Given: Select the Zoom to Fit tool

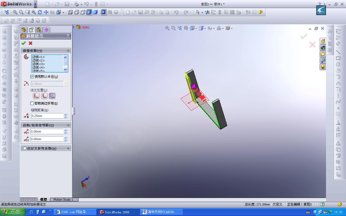Looking at the screenshot, I should (x=15, y=12).
